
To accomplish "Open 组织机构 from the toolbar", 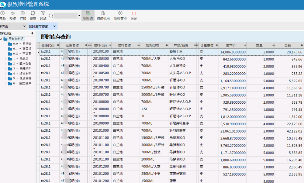I will 103,16.
